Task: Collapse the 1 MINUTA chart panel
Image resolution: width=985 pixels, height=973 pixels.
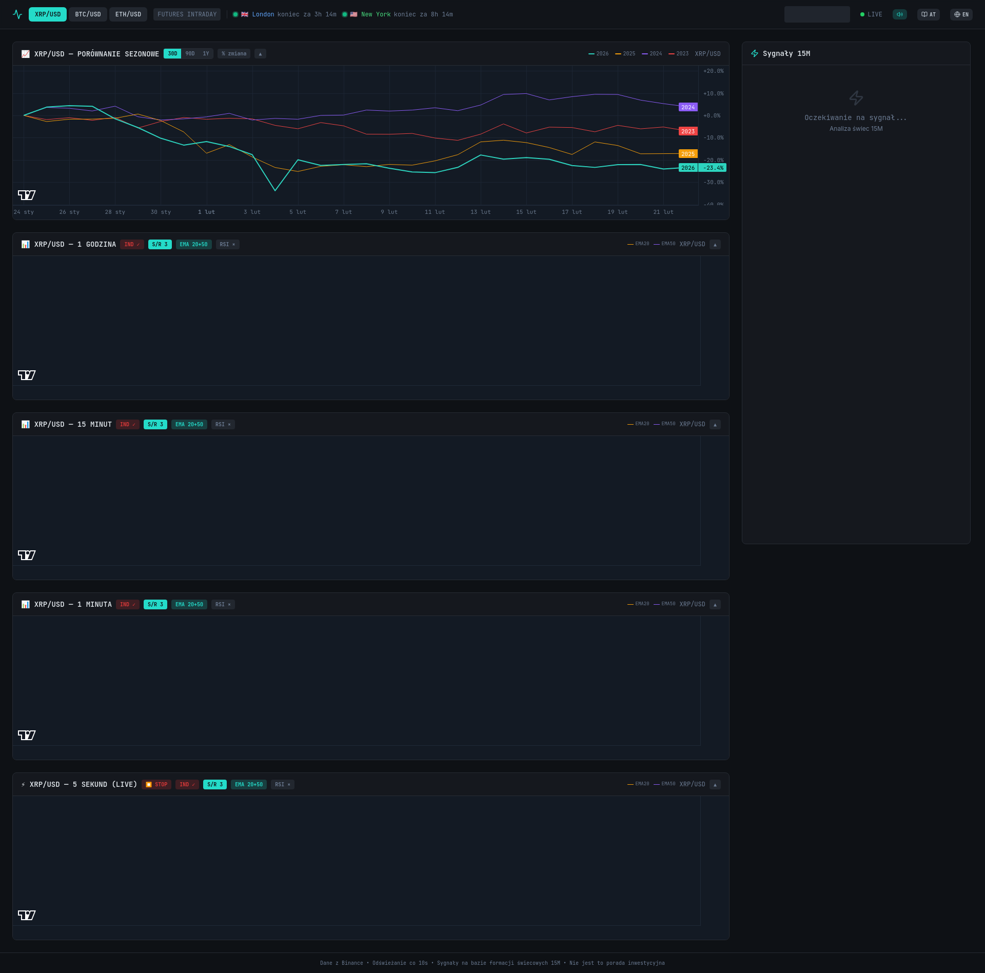Action: click(715, 605)
